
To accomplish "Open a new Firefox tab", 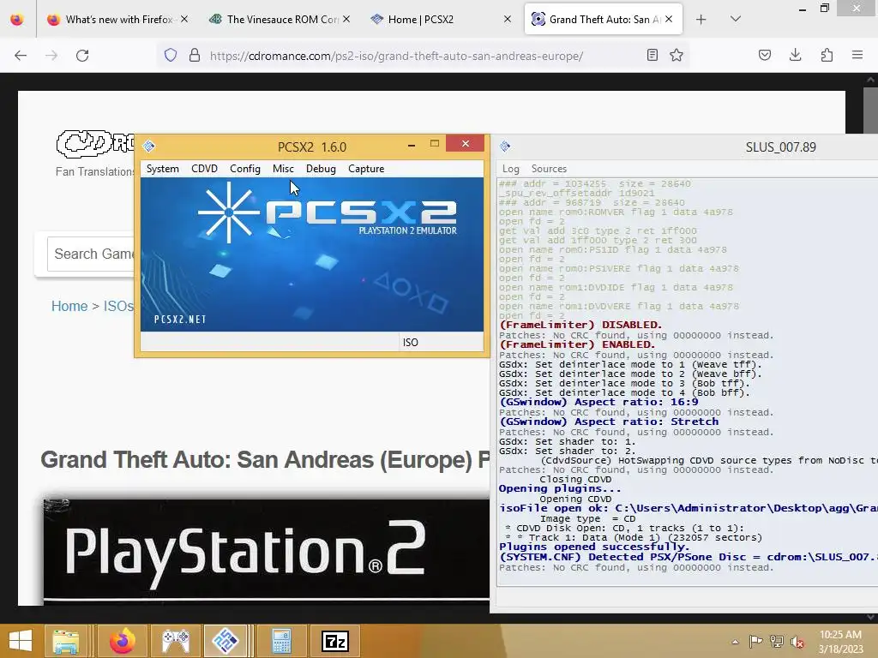I will pos(701,20).
